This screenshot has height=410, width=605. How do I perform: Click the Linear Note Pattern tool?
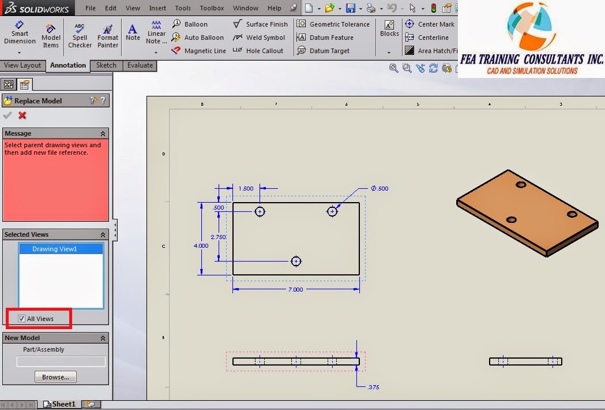tap(156, 32)
